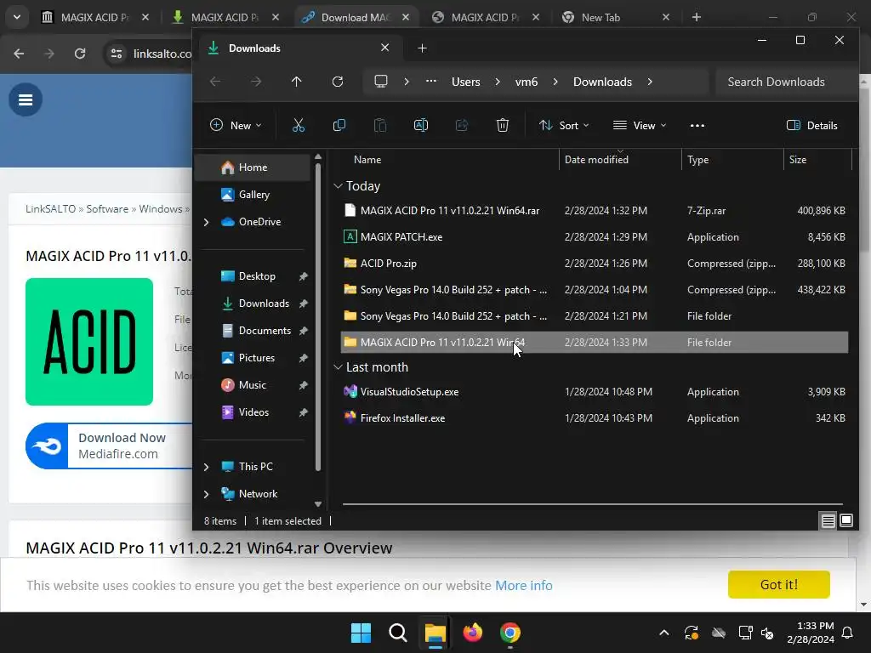Add a new Explorer tab with plus button
The height and width of the screenshot is (653, 871).
422,48
